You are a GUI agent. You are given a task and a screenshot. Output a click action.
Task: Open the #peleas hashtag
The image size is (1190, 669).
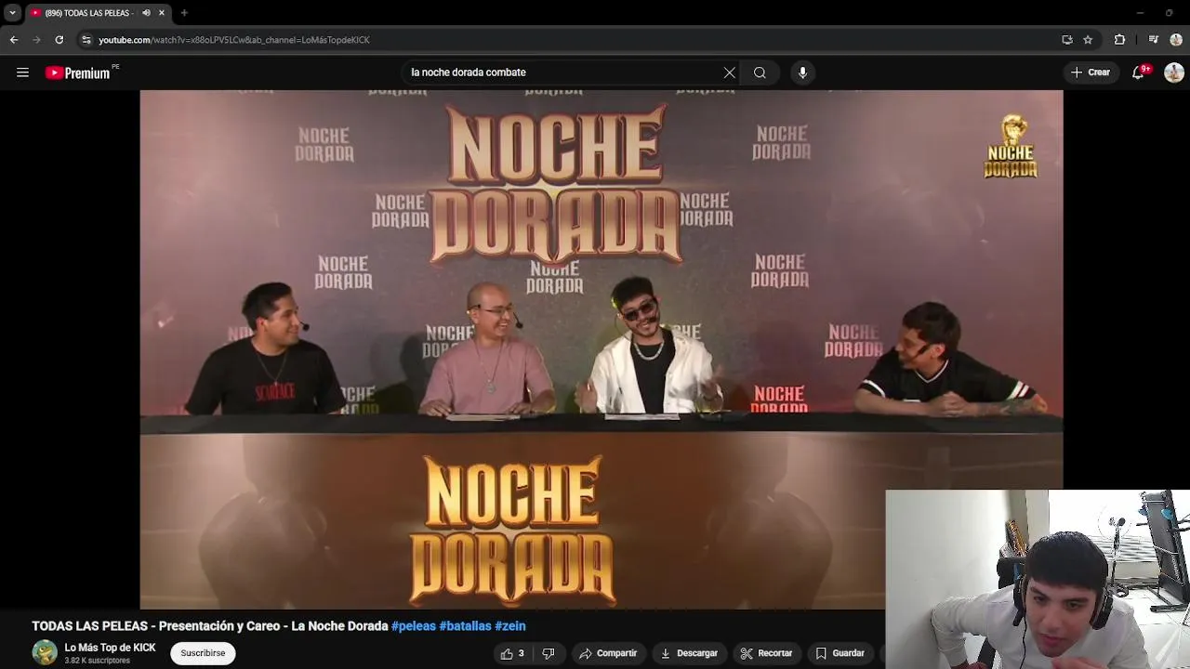[x=414, y=626]
